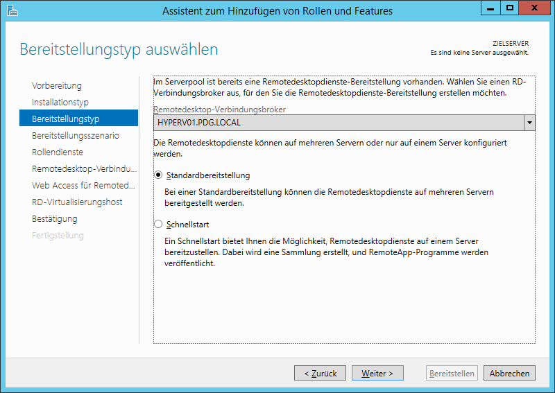Maximize the wizard window
The height and width of the screenshot is (393, 555).
tap(510, 8)
